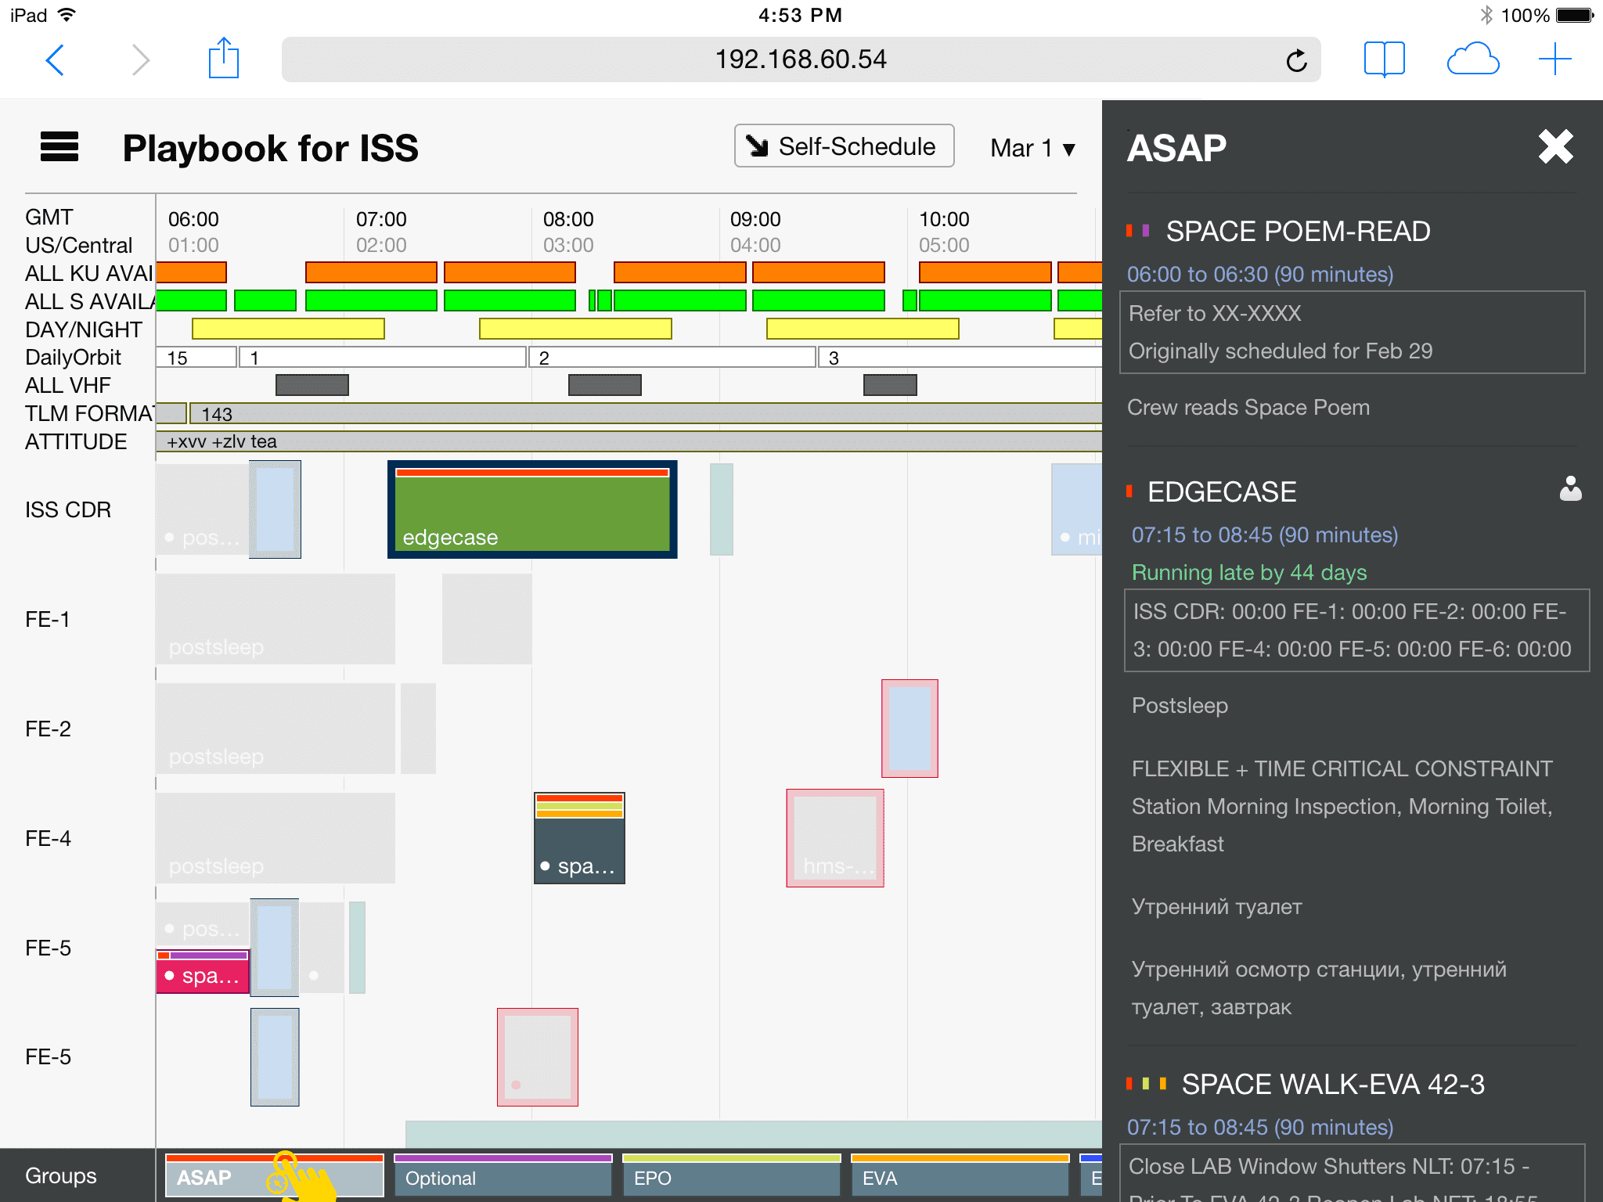The width and height of the screenshot is (1603, 1202).
Task: Click Daily Orbit segment 3
Action: point(960,358)
